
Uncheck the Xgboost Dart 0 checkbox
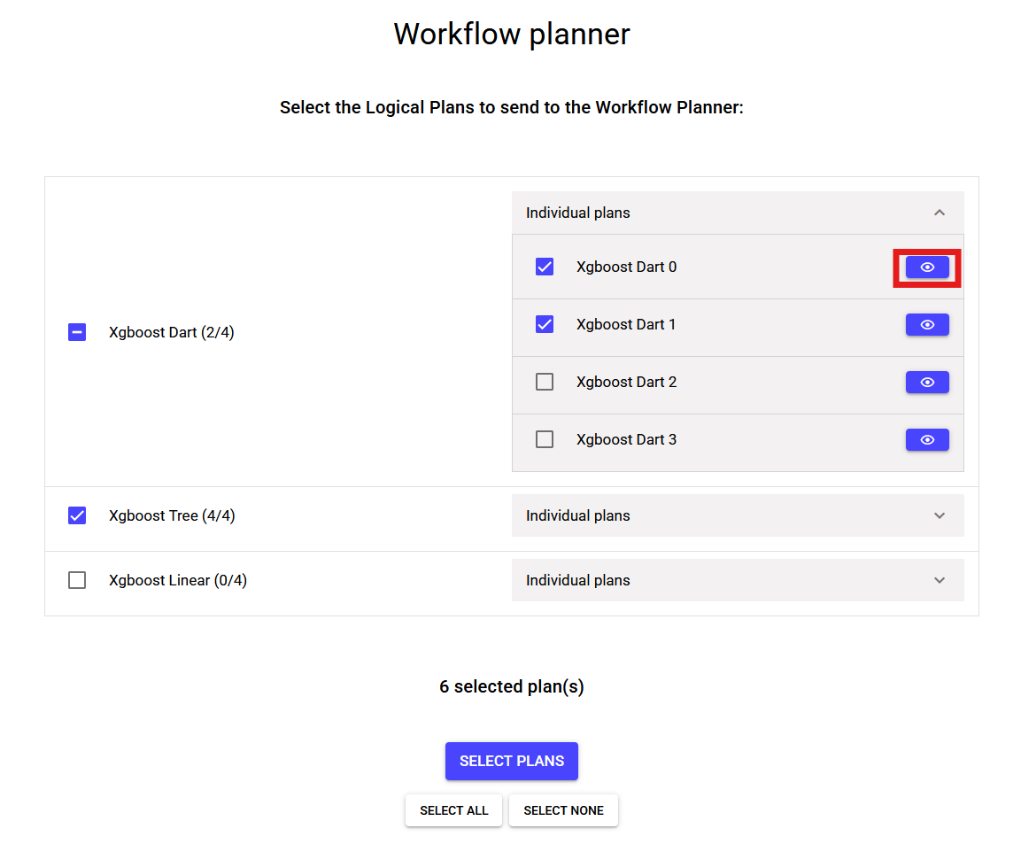coord(544,266)
